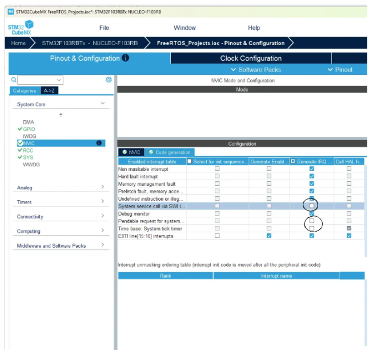The width and height of the screenshot is (373, 350).
Task: Open the categories settings gear icon
Action: (x=109, y=79)
